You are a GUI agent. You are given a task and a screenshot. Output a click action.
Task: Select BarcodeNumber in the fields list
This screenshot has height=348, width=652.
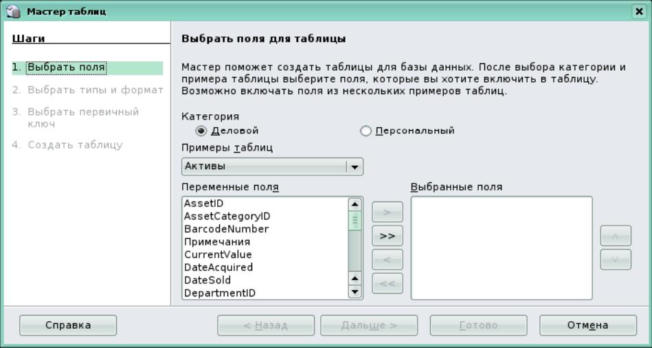pyautogui.click(x=266, y=229)
